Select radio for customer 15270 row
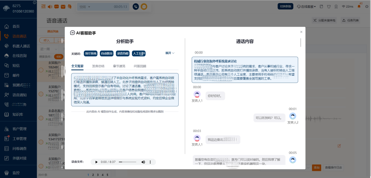371x178 pixels. pyautogui.click(x=41, y=94)
